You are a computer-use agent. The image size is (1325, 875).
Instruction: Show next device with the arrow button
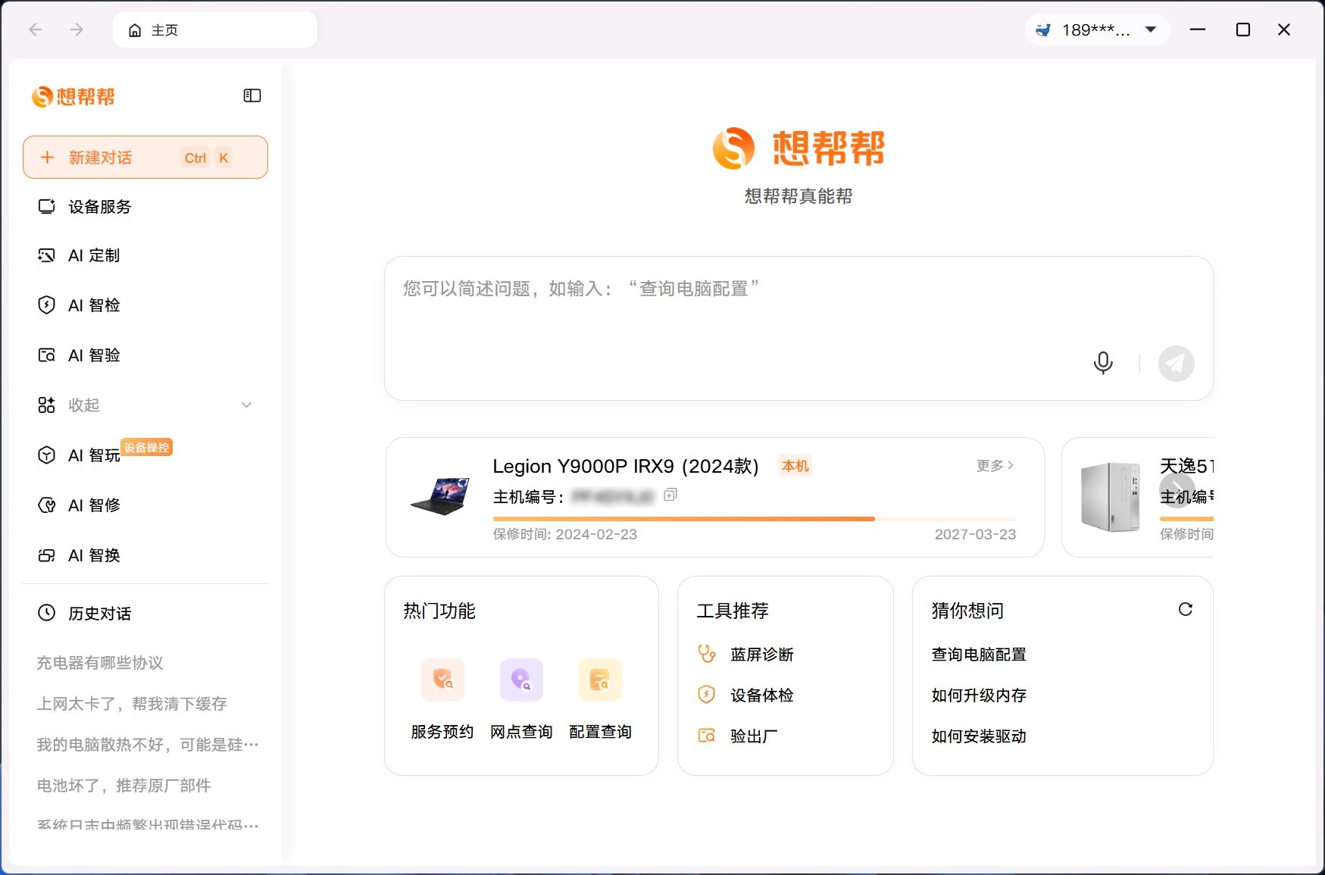click(x=1177, y=489)
